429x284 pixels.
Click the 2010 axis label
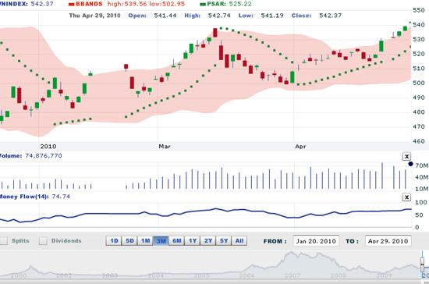pos(48,147)
